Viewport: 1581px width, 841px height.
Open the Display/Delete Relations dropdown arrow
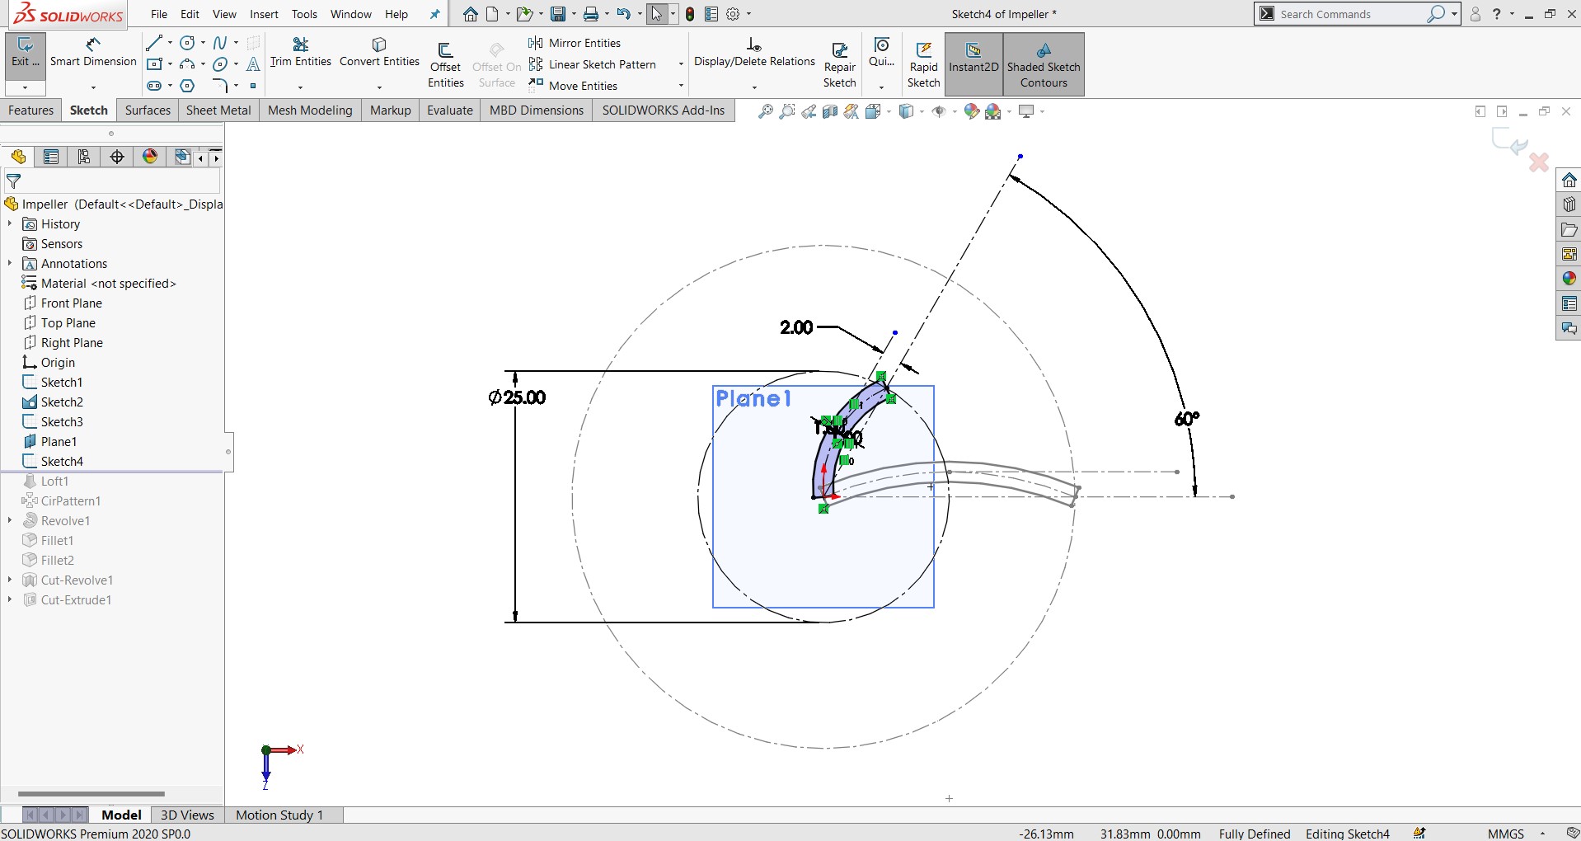(x=754, y=87)
